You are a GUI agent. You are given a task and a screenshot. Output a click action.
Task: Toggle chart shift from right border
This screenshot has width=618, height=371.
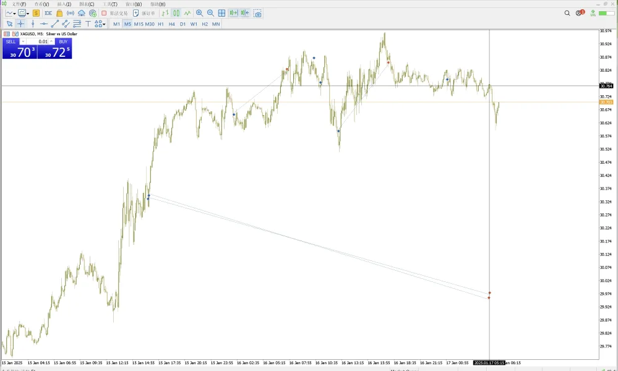coord(245,13)
